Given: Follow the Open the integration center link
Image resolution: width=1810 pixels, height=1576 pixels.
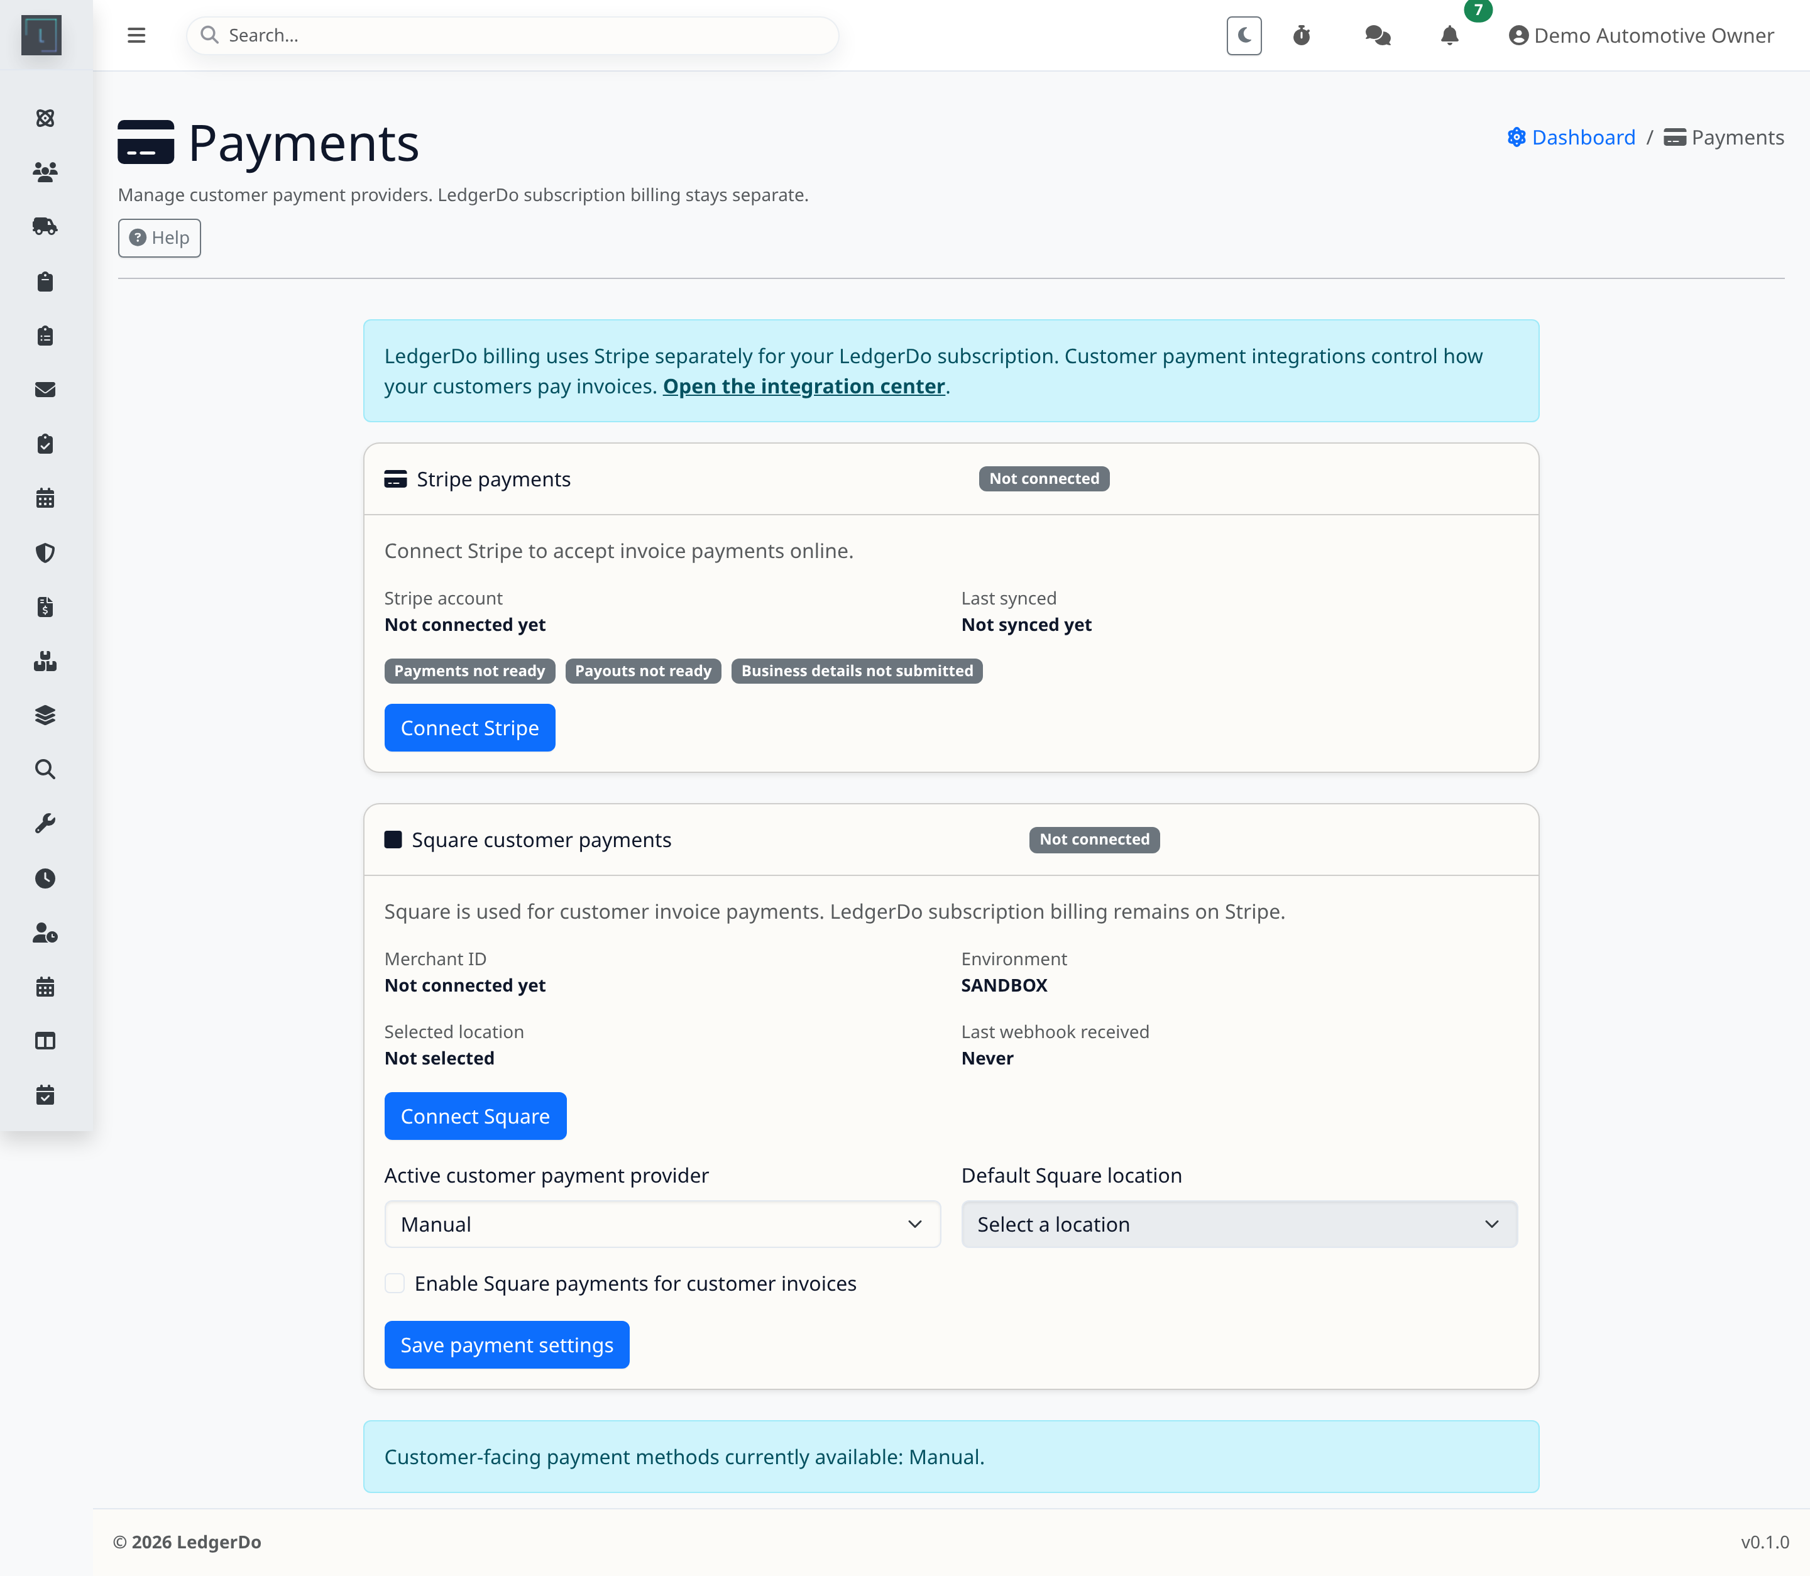Looking at the screenshot, I should pyautogui.click(x=804, y=386).
